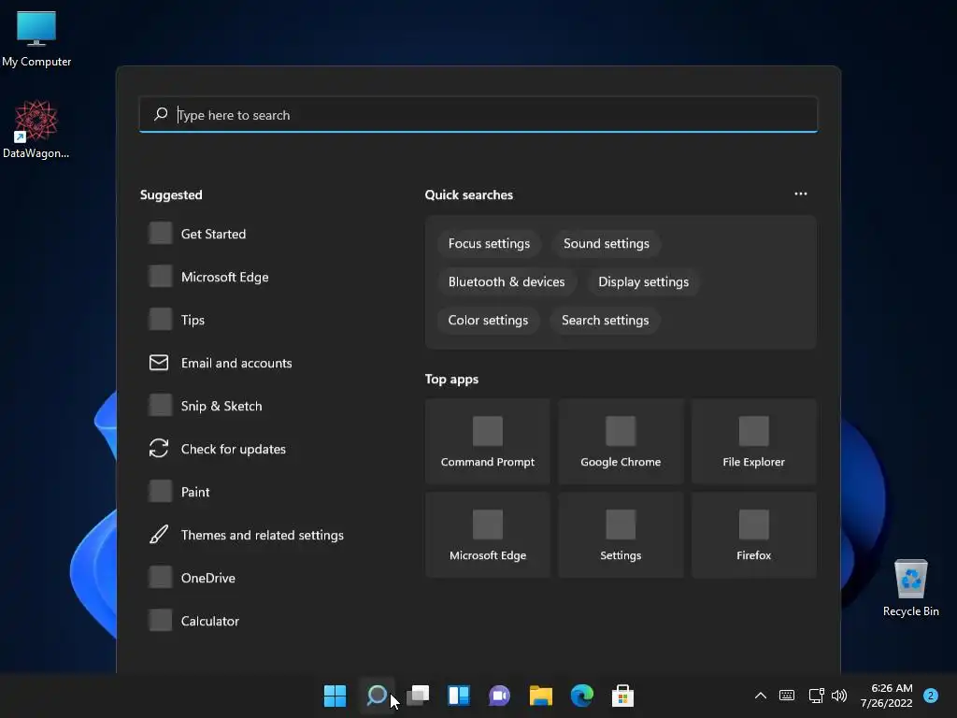Click the volume speaker tray icon

pyautogui.click(x=840, y=696)
